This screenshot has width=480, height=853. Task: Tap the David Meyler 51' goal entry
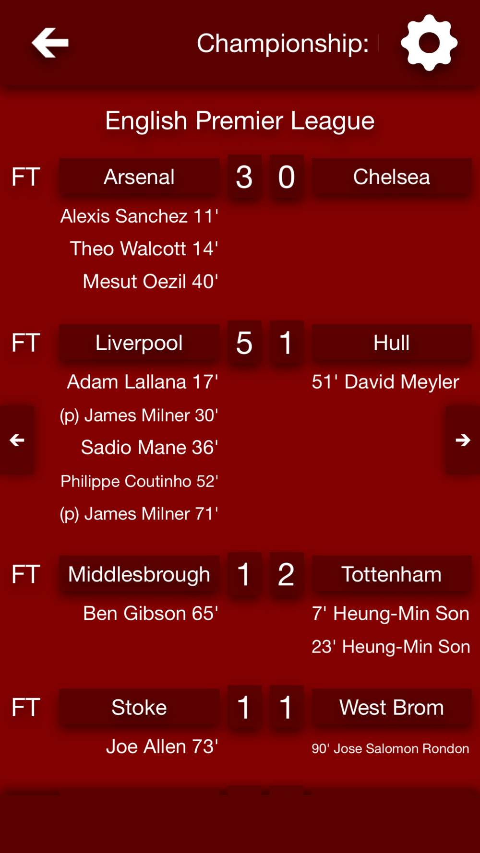[x=385, y=382]
